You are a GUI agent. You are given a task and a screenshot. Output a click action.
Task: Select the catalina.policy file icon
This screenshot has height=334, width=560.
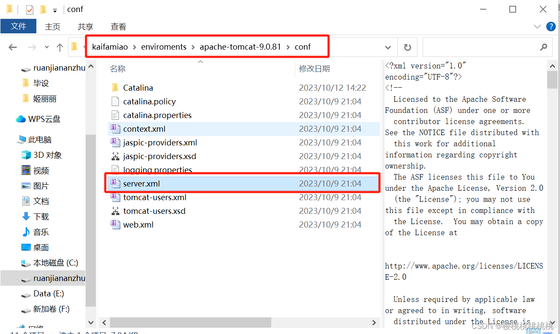pyautogui.click(x=115, y=101)
